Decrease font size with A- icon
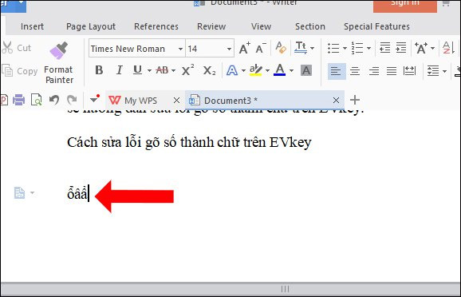Screen dimensions: 461x297 (x=261, y=48)
